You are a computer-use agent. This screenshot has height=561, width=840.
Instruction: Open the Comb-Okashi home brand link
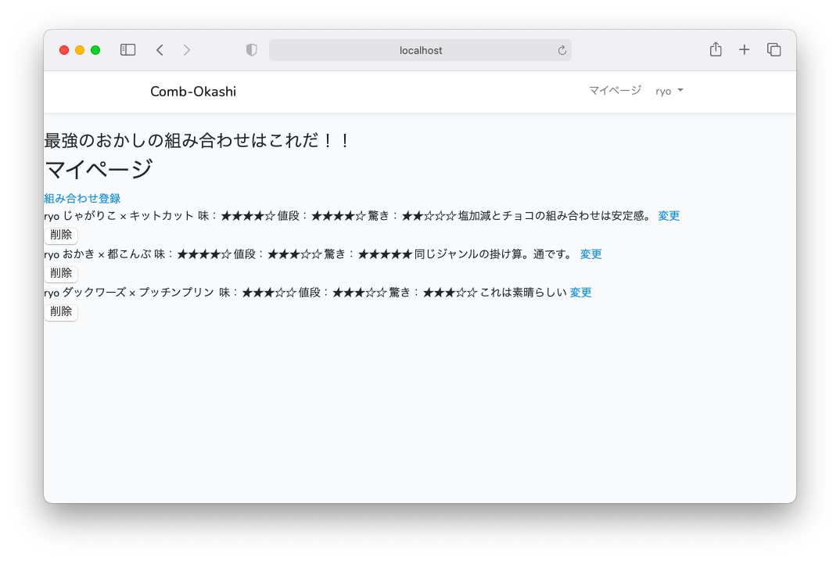193,92
